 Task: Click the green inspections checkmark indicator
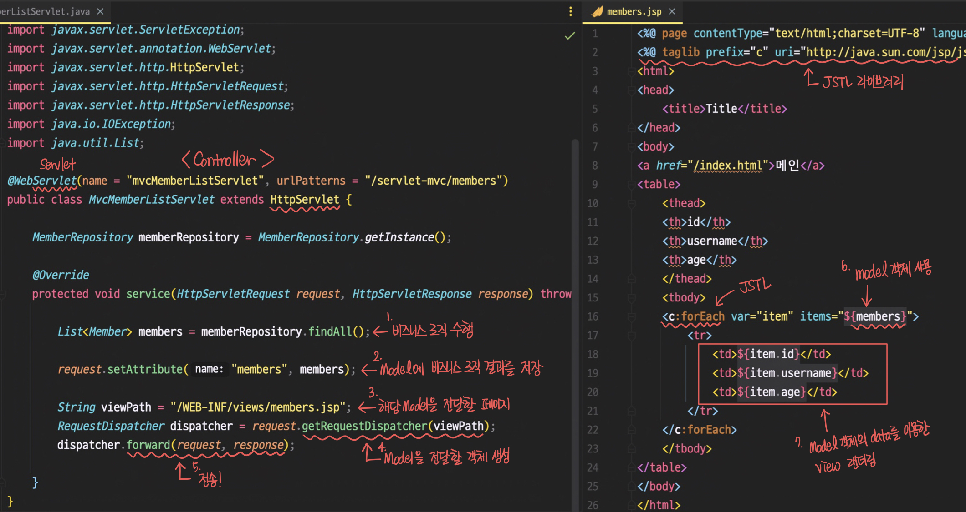(569, 36)
